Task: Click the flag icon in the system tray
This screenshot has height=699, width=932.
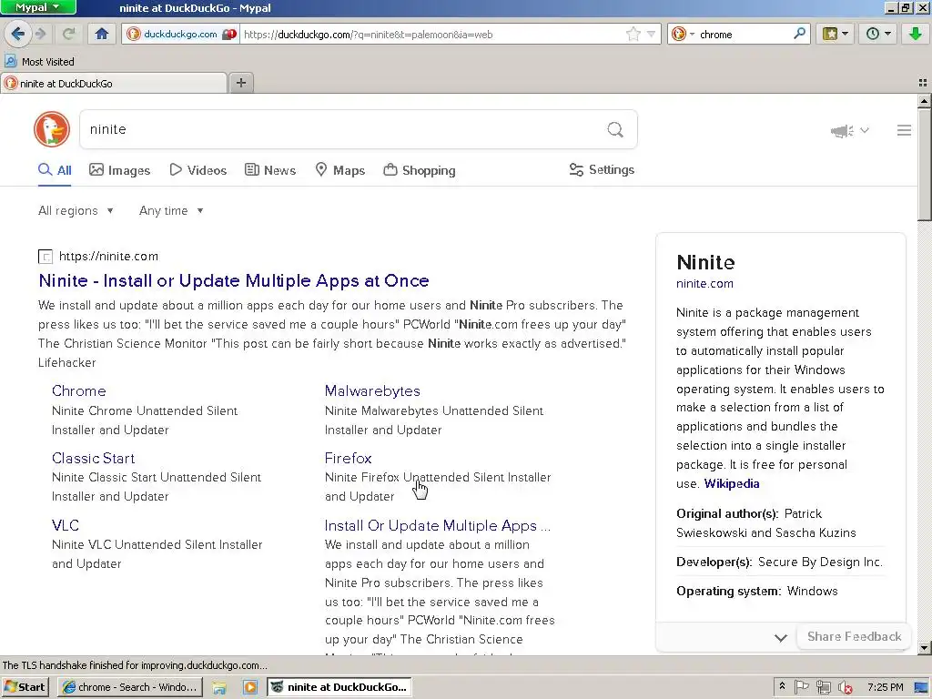Action: pos(801,687)
